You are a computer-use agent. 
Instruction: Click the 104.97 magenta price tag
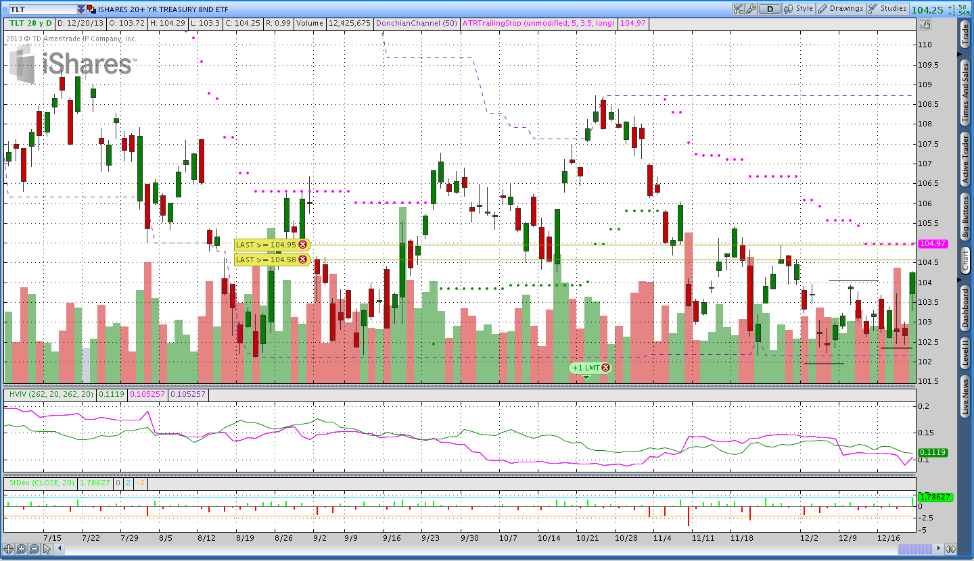(x=933, y=243)
